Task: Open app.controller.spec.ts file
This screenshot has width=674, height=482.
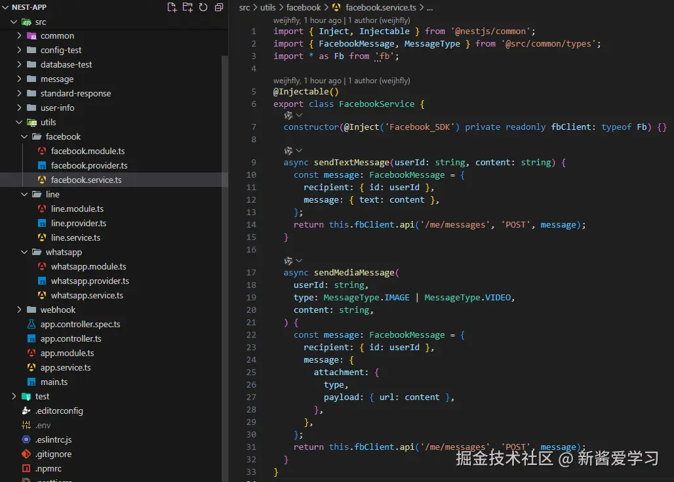Action: coord(80,324)
